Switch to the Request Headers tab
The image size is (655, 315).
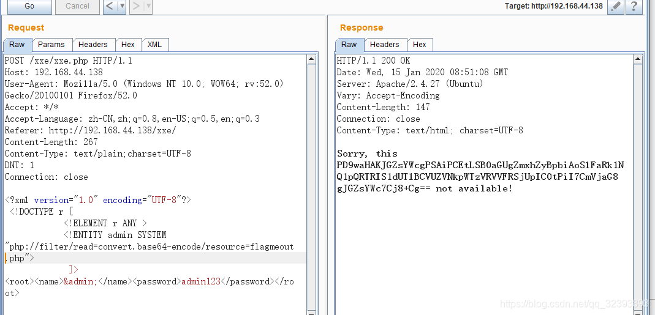(93, 45)
